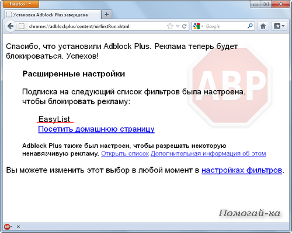Open the URL history dropdown arrow
Screen dimensions: 292x233
pos(178,26)
